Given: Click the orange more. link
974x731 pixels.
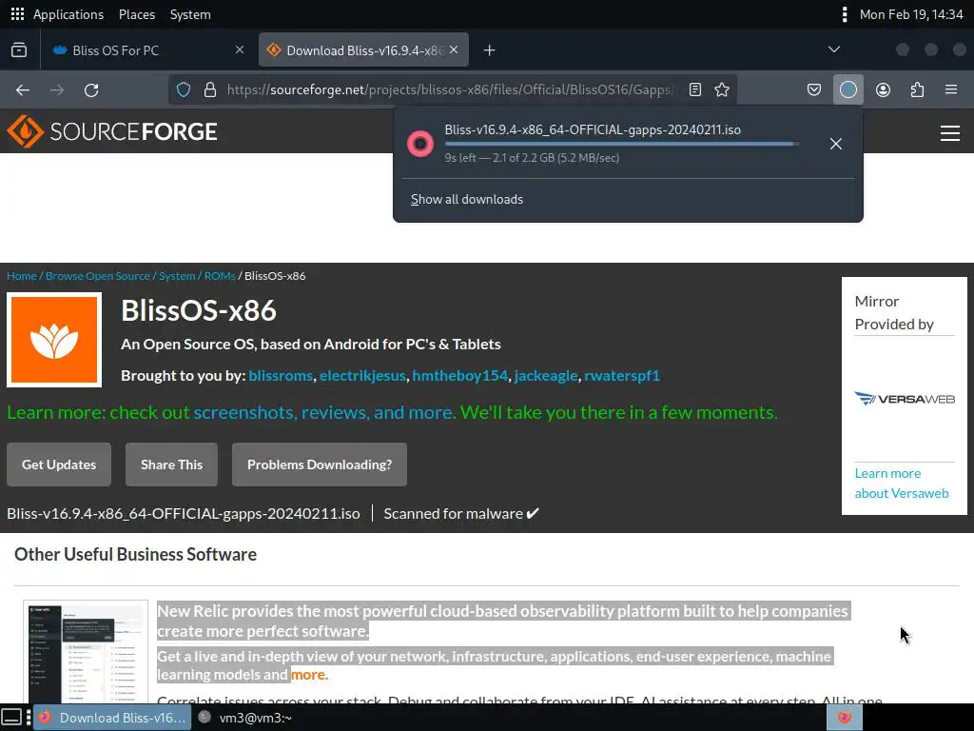Looking at the screenshot, I should 309,675.
